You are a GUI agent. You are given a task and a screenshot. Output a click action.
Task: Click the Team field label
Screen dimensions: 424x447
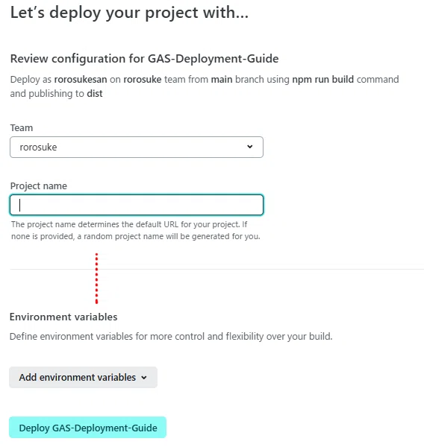(22, 127)
